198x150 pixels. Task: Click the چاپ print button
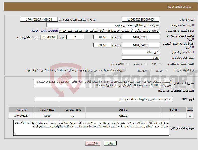110,143
